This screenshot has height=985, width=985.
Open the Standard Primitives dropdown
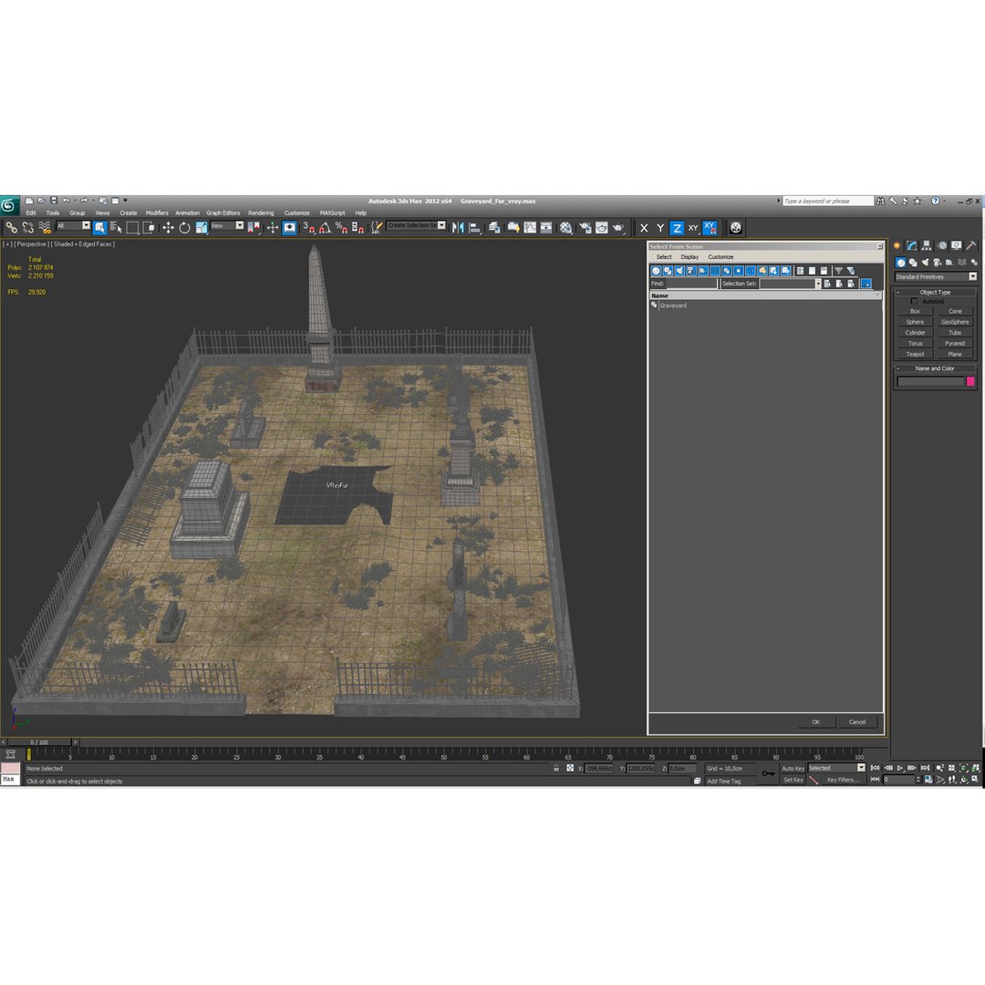936,277
